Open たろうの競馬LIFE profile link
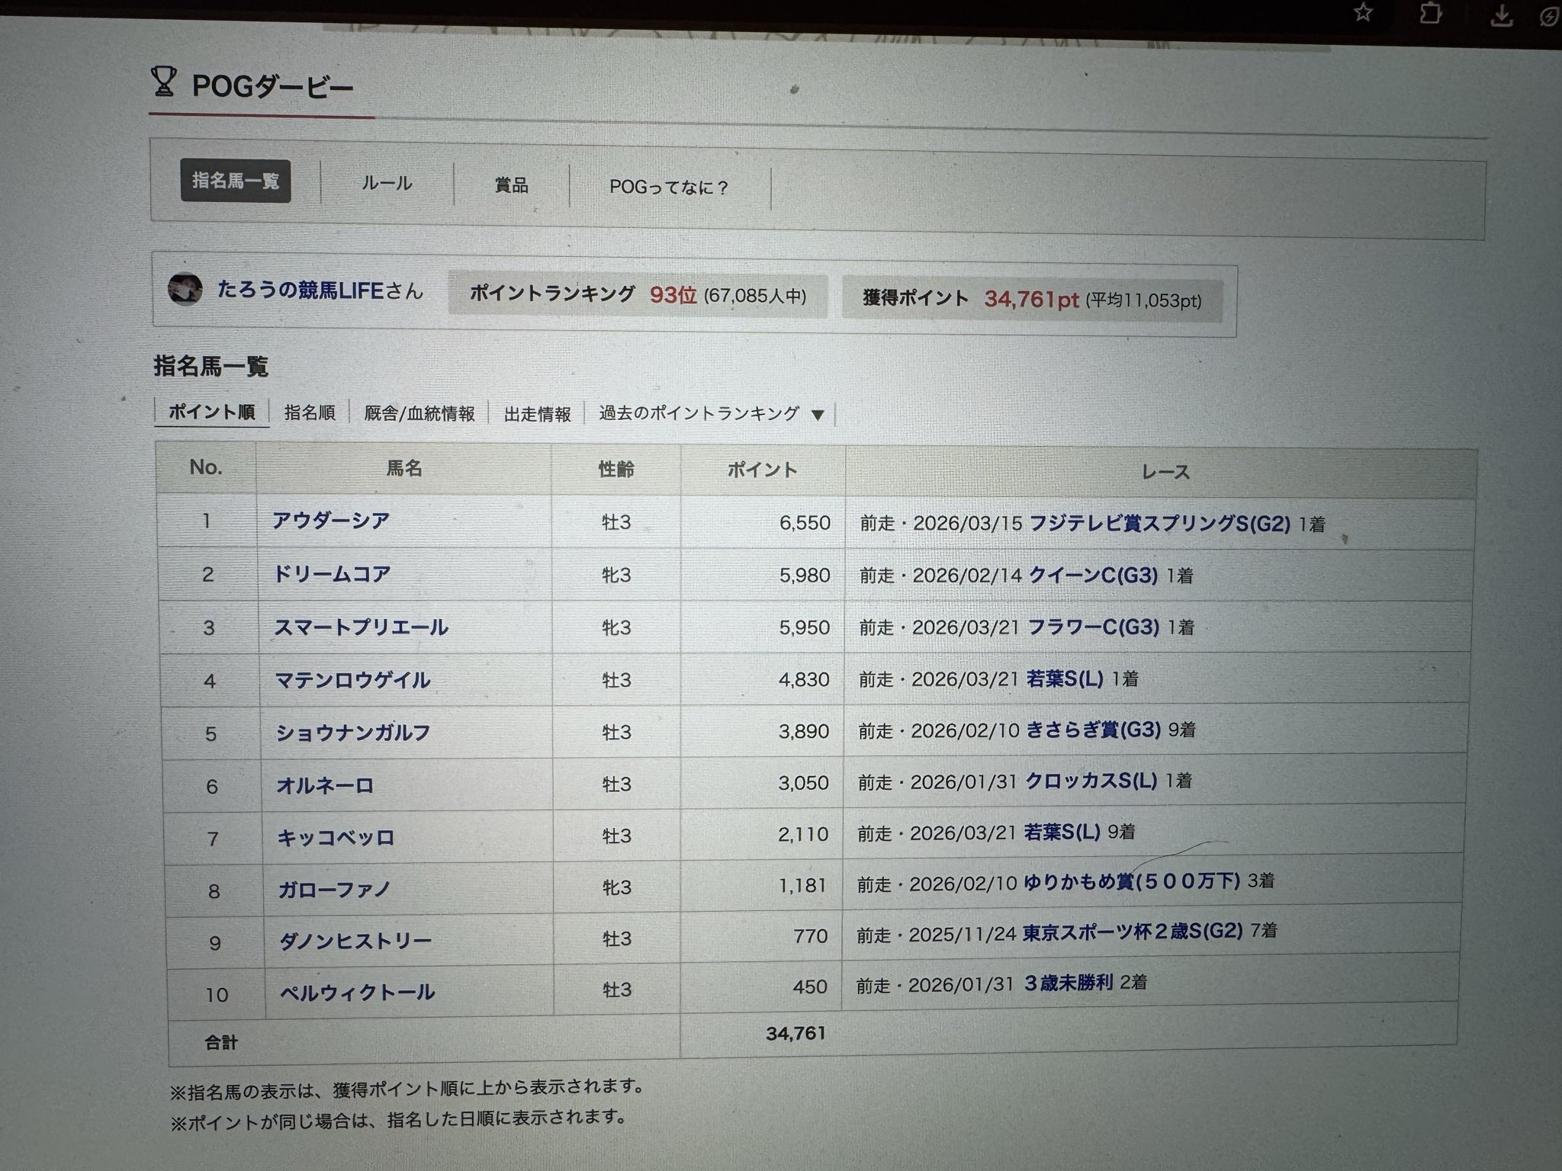This screenshot has width=1562, height=1171. pyautogui.click(x=300, y=290)
